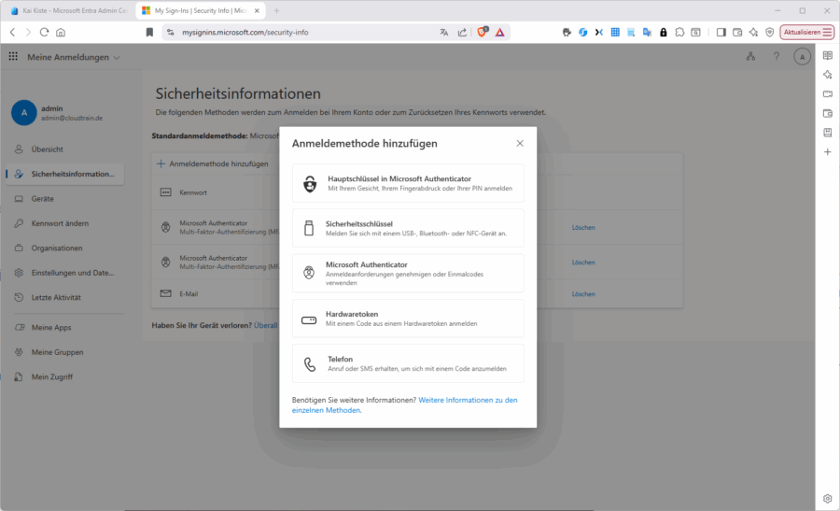Click the browser address bar
The height and width of the screenshot is (511, 840).
[299, 32]
